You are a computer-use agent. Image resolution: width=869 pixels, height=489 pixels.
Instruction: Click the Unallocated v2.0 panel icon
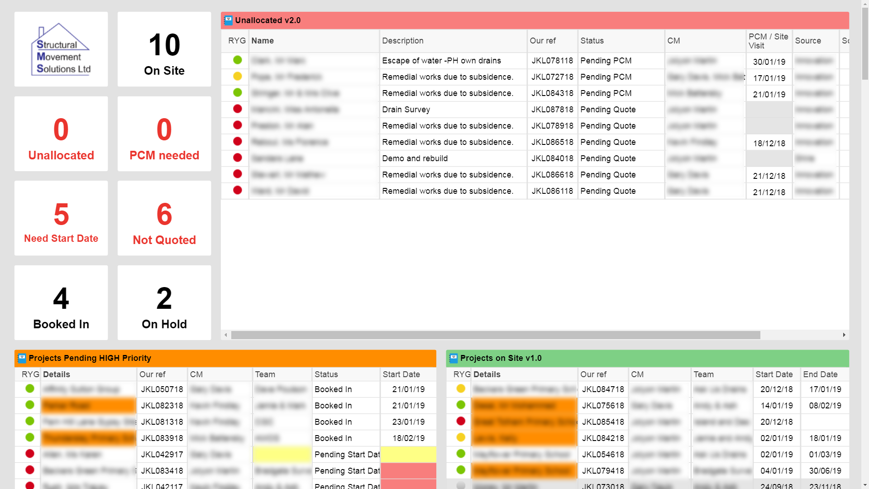(229, 20)
